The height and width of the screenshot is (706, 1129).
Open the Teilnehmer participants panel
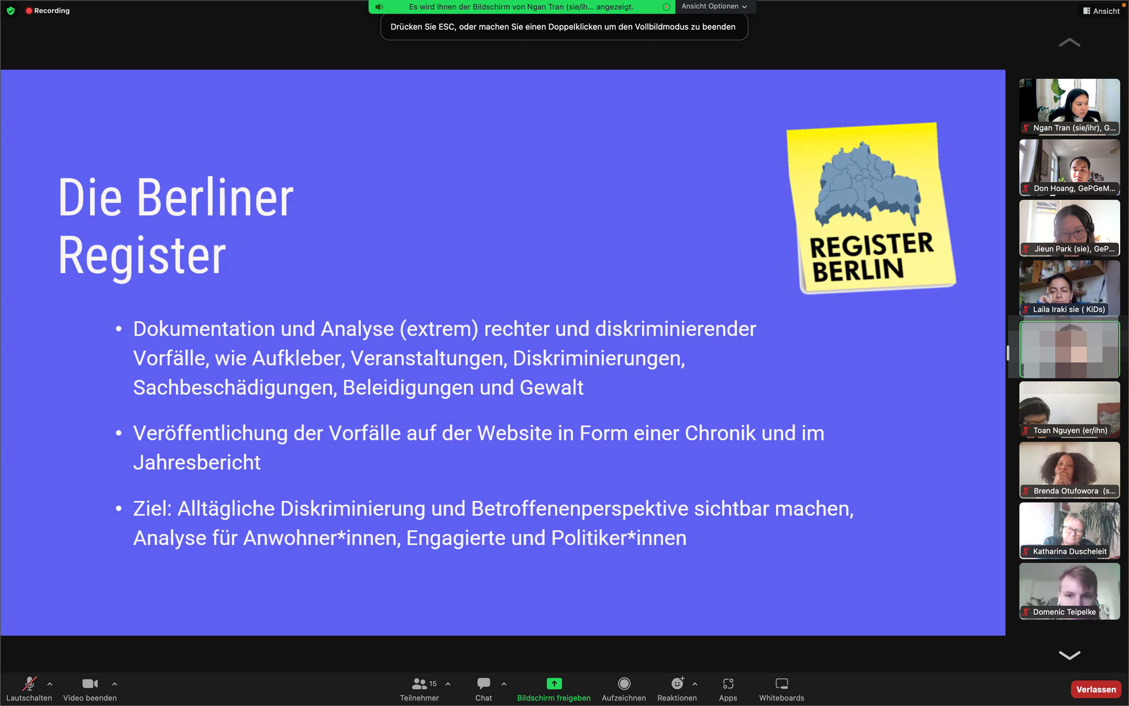420,689
